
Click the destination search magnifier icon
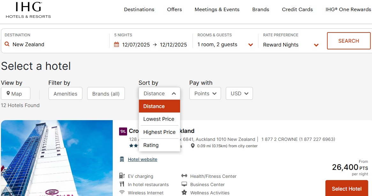(x=7, y=44)
